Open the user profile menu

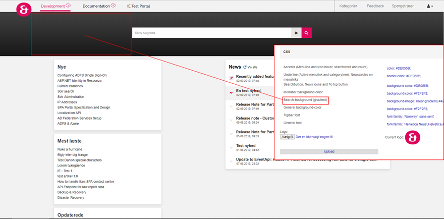[430, 6]
